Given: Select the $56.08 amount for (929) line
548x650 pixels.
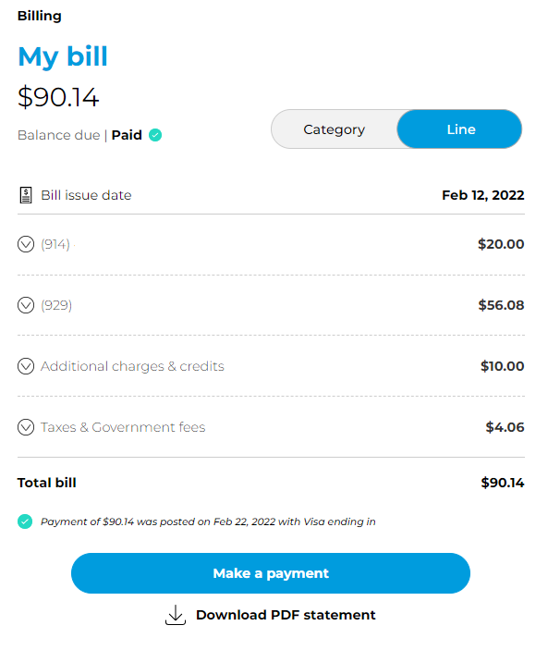Looking at the screenshot, I should pyautogui.click(x=501, y=305).
